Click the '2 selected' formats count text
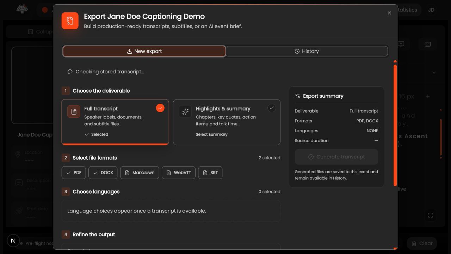 tap(270, 158)
